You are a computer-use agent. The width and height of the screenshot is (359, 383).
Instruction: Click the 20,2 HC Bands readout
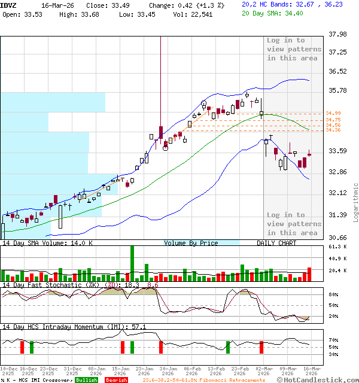(x=292, y=4)
